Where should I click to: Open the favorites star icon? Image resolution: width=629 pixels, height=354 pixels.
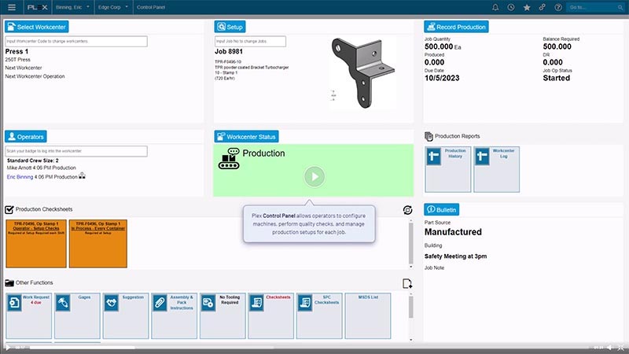[x=526, y=7]
